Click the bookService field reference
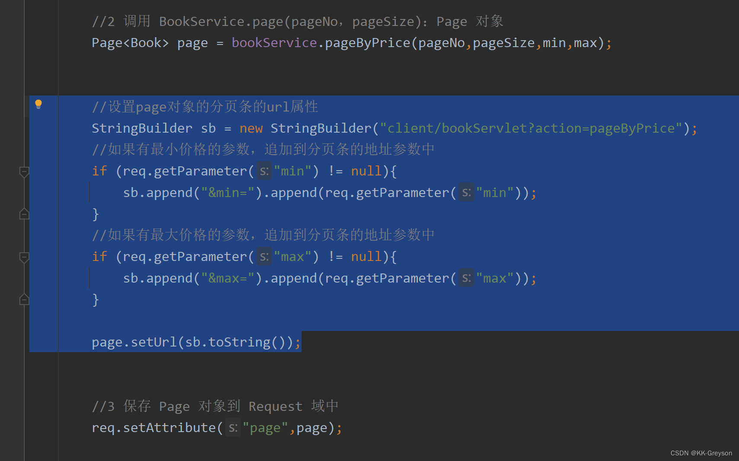Screen dimensions: 739x461 click(274, 43)
